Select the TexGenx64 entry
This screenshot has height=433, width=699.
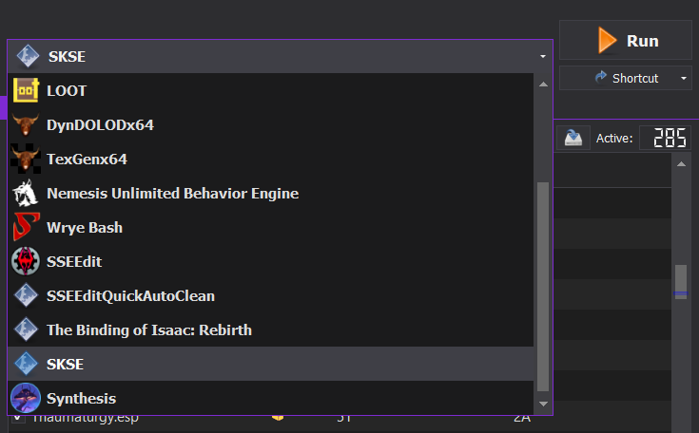(x=270, y=159)
